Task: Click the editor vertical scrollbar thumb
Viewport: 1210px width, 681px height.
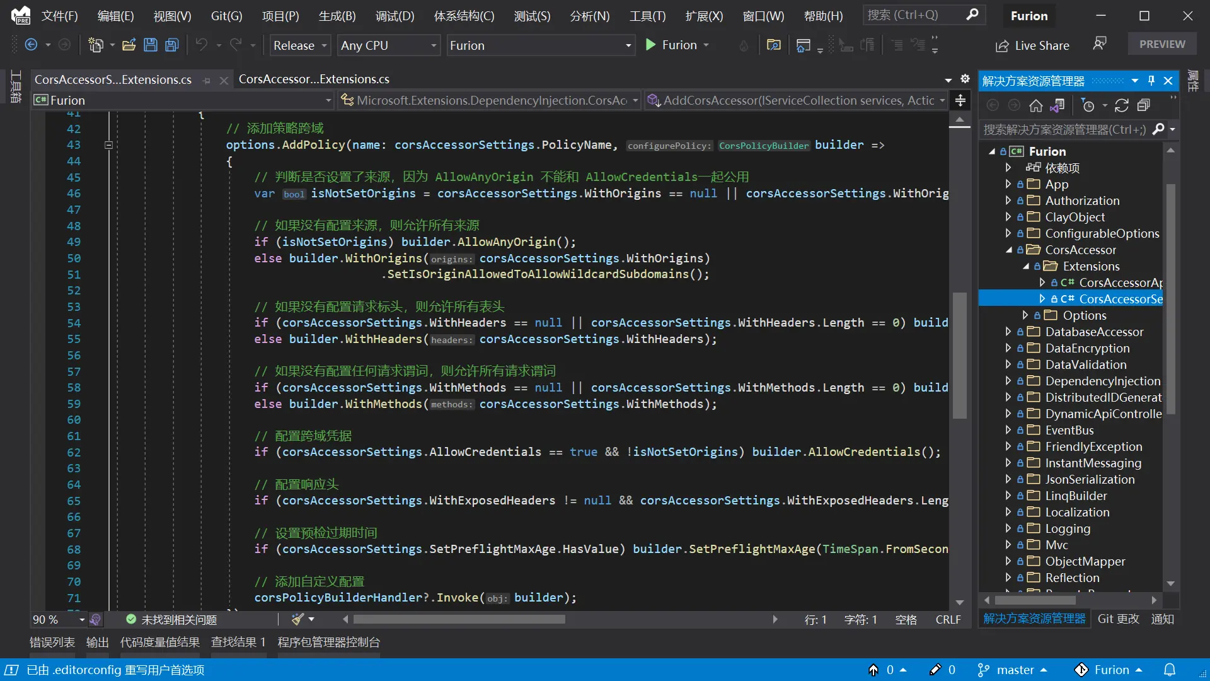Action: tap(959, 355)
